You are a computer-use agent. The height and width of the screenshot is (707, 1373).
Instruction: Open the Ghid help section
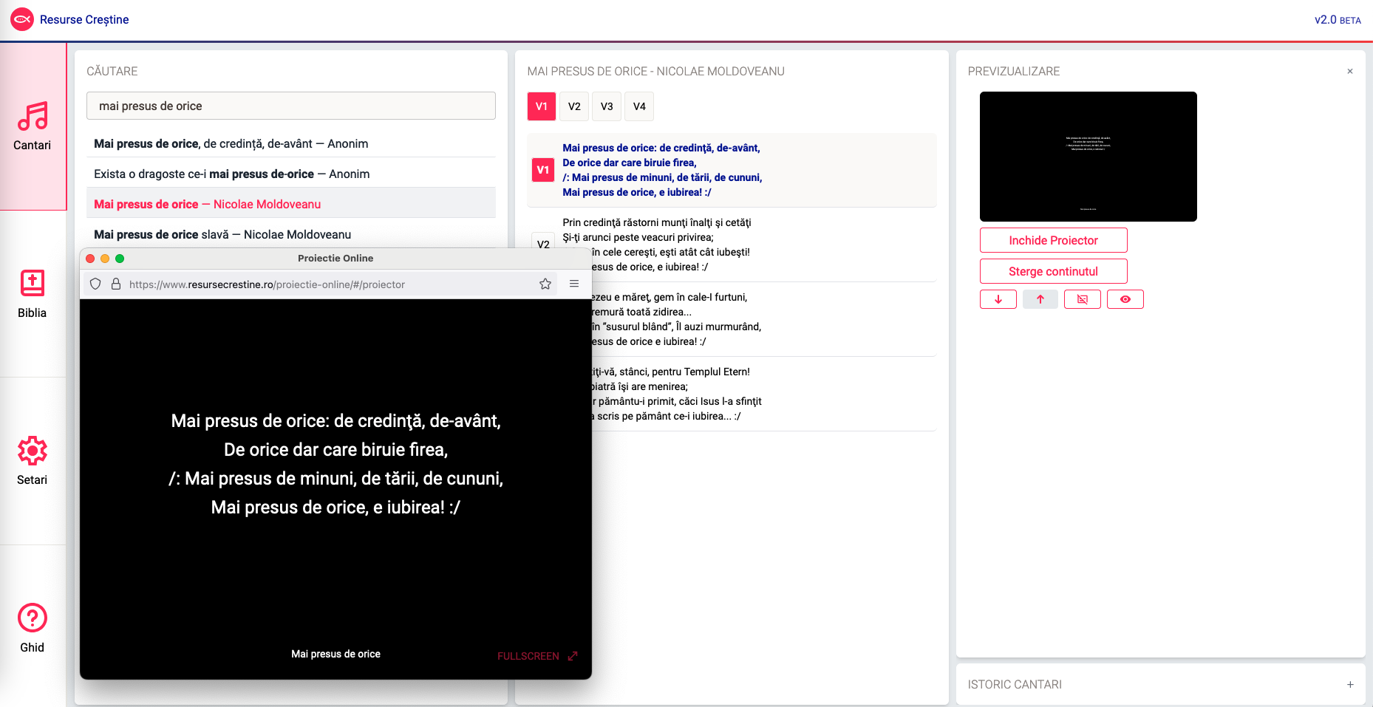tap(33, 628)
